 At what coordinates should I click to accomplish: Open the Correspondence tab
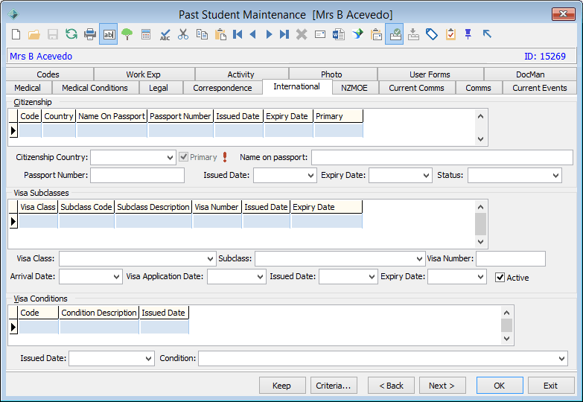click(x=223, y=88)
